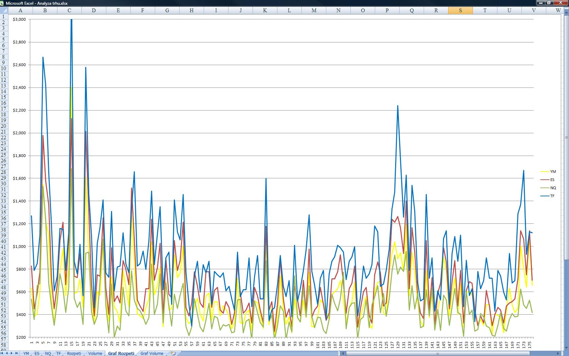
Task: Select row 1 header
Action: (x=4, y=17)
